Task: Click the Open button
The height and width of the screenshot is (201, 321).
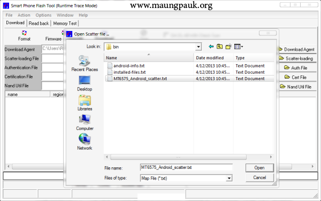Action: [x=259, y=168]
